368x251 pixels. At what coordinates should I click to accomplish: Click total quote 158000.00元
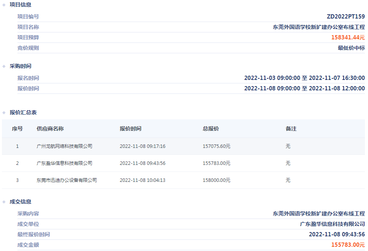tap(216, 180)
